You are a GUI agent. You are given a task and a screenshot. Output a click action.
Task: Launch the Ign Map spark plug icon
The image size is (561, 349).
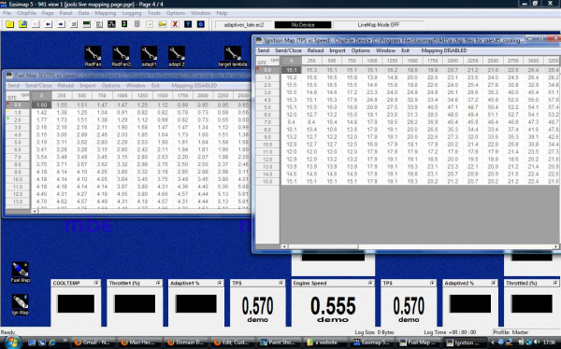[x=20, y=302]
